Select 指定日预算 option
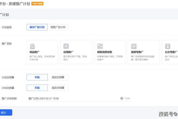178x119 pixels. tap(58, 77)
